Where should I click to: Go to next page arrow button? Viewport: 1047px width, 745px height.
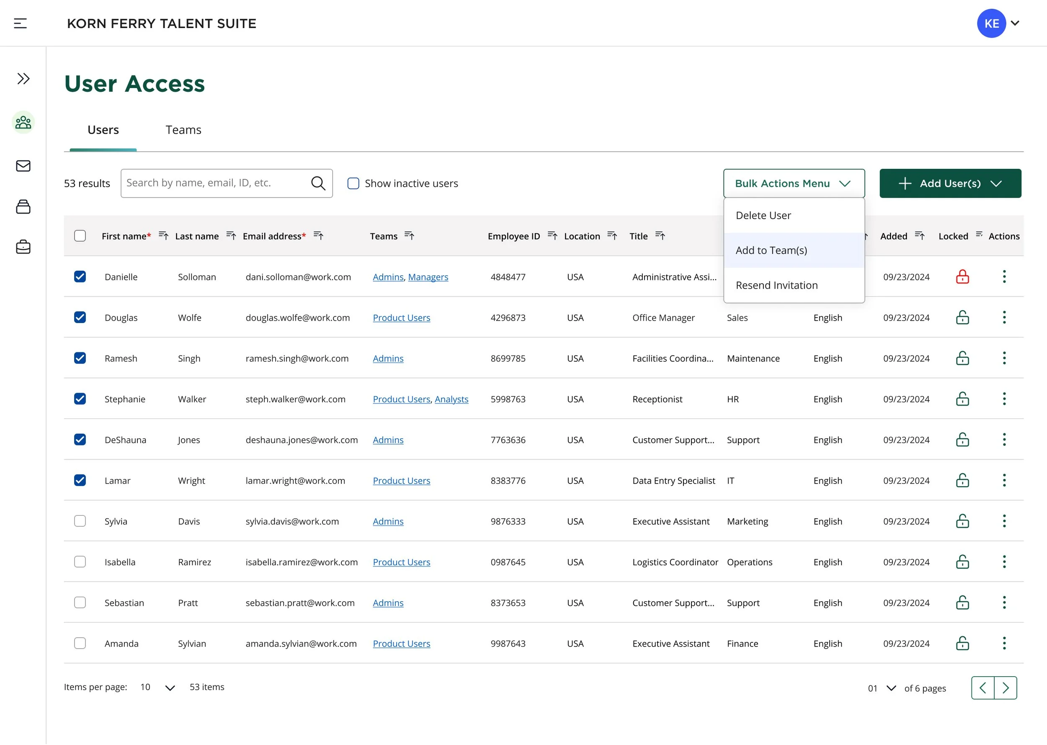pyautogui.click(x=1005, y=688)
